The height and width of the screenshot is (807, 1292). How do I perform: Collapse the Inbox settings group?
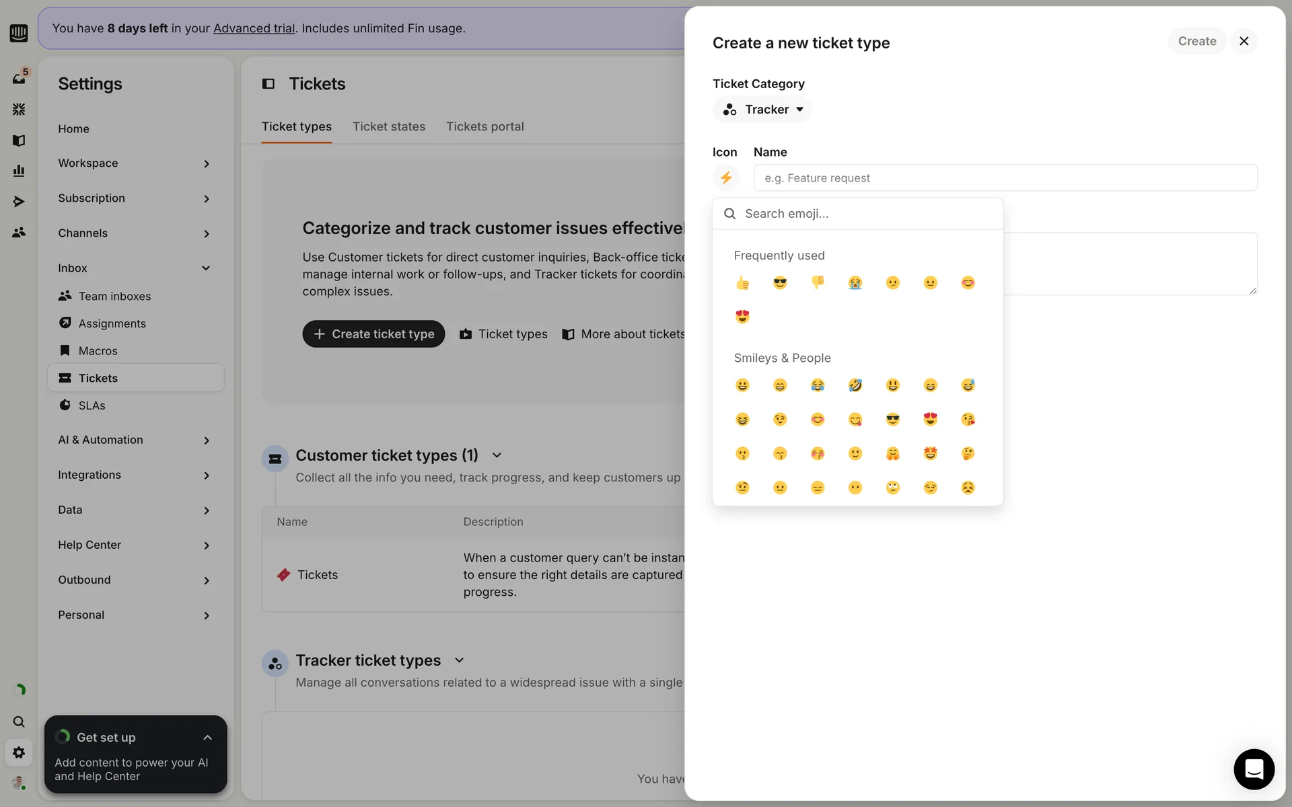point(206,268)
